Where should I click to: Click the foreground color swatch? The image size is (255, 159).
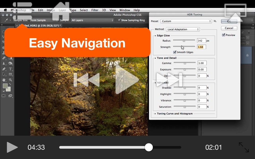pyautogui.click(x=5, y=86)
